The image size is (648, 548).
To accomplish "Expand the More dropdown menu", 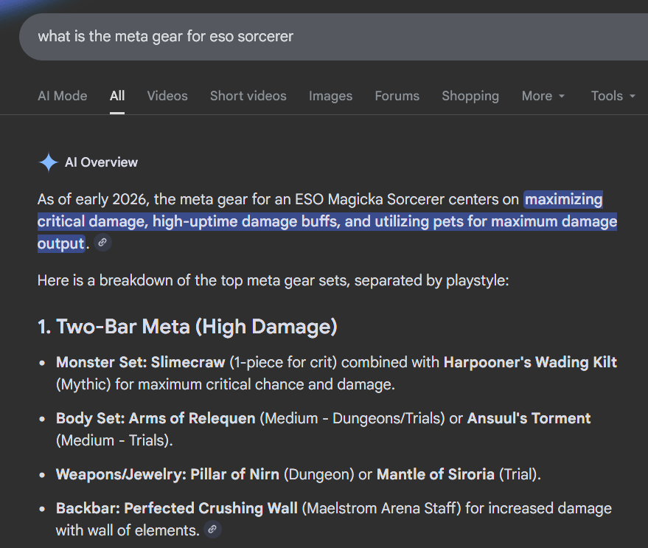I will tap(543, 96).
